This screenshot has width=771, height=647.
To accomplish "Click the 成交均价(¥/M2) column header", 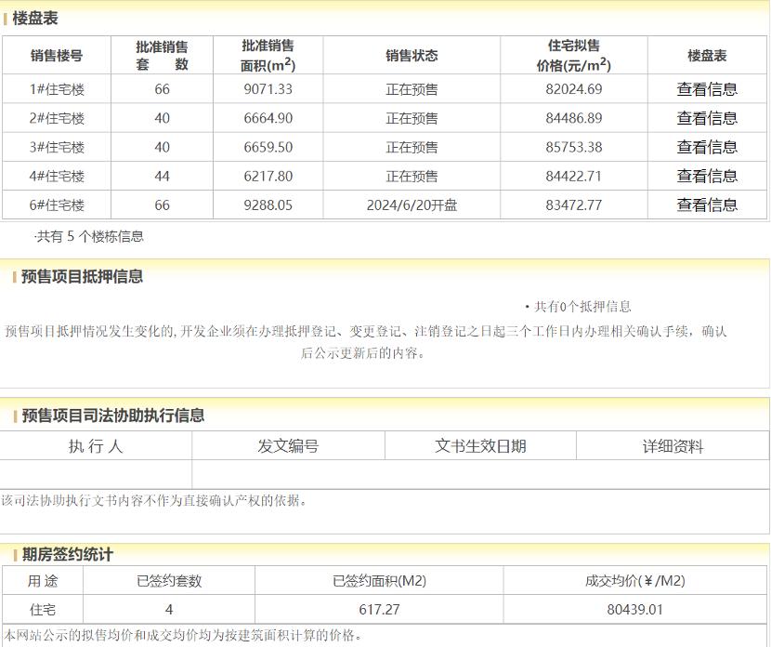I will click(634, 581).
